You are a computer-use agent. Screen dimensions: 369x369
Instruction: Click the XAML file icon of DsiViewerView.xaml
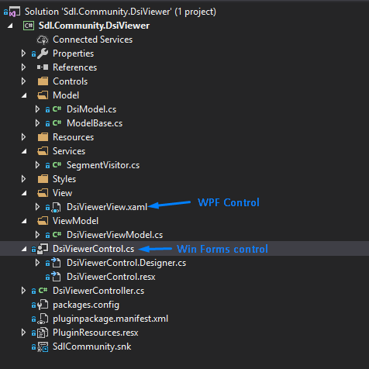click(56, 207)
